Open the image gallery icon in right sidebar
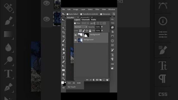This screenshot has height=100, width=178. [x=112, y=68]
